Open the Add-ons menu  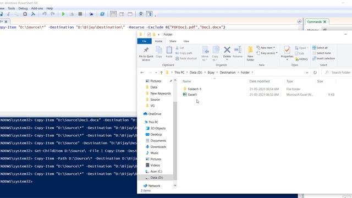coord(37,8)
